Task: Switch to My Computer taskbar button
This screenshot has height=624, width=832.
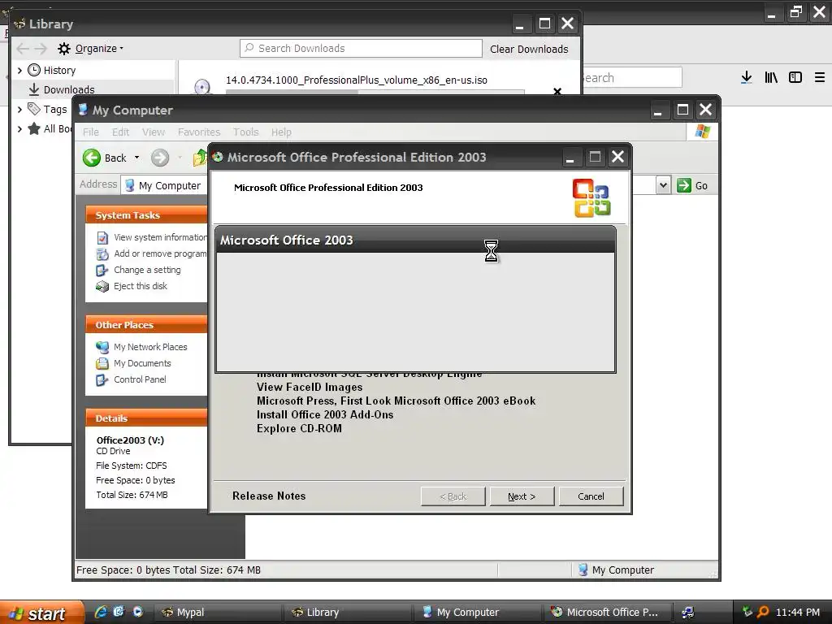Action: [478, 613]
